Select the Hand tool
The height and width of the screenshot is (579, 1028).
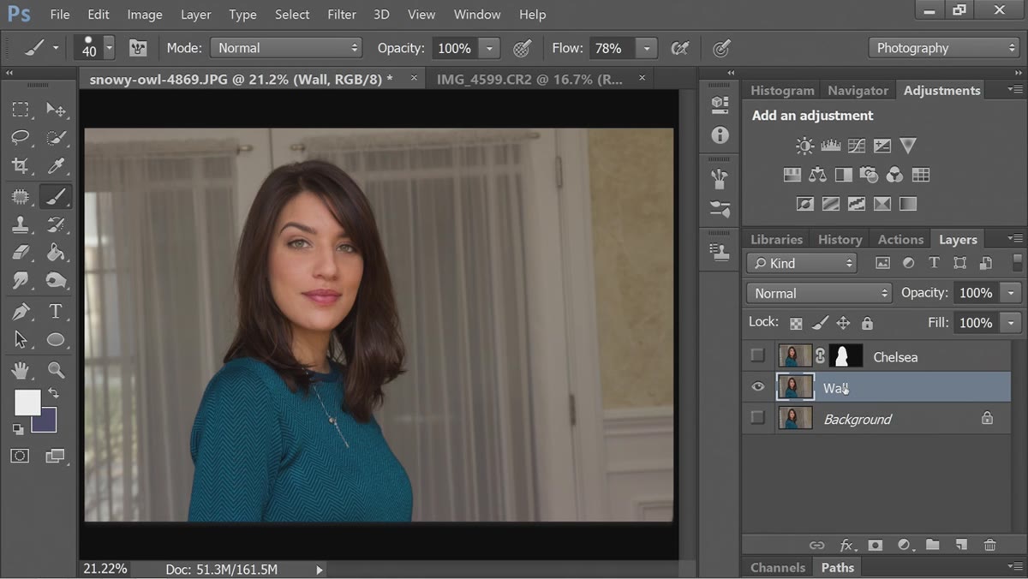point(21,370)
